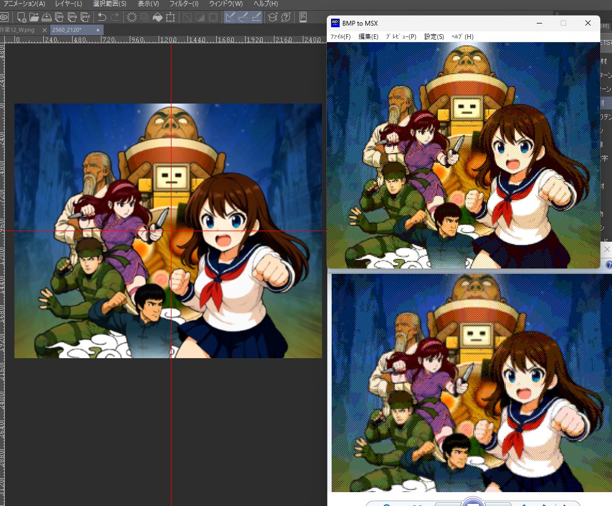Close the BMP to MSX window
Viewport: 612px width, 506px height.
click(x=588, y=23)
